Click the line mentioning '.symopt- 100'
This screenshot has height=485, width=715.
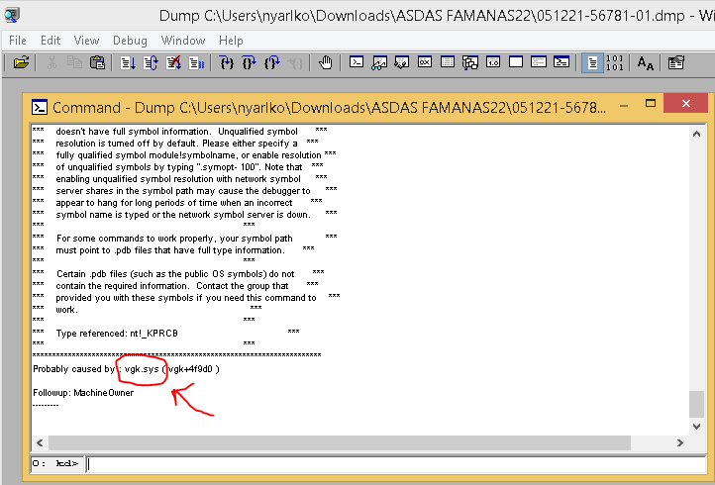point(179,167)
